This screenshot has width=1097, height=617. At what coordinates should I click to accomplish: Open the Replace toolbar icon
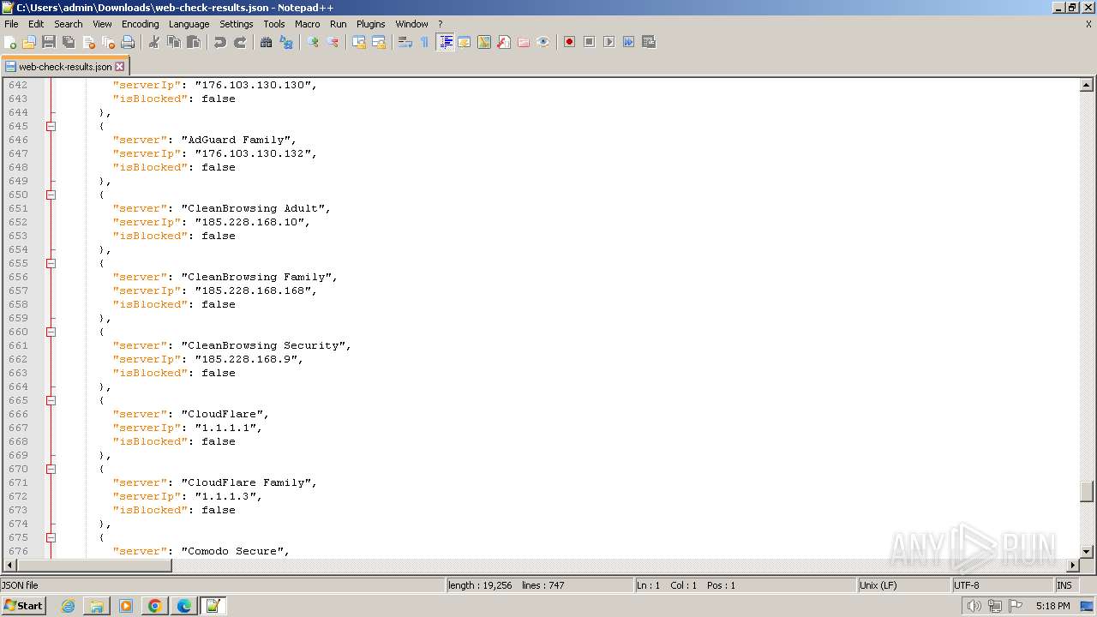[x=286, y=42]
